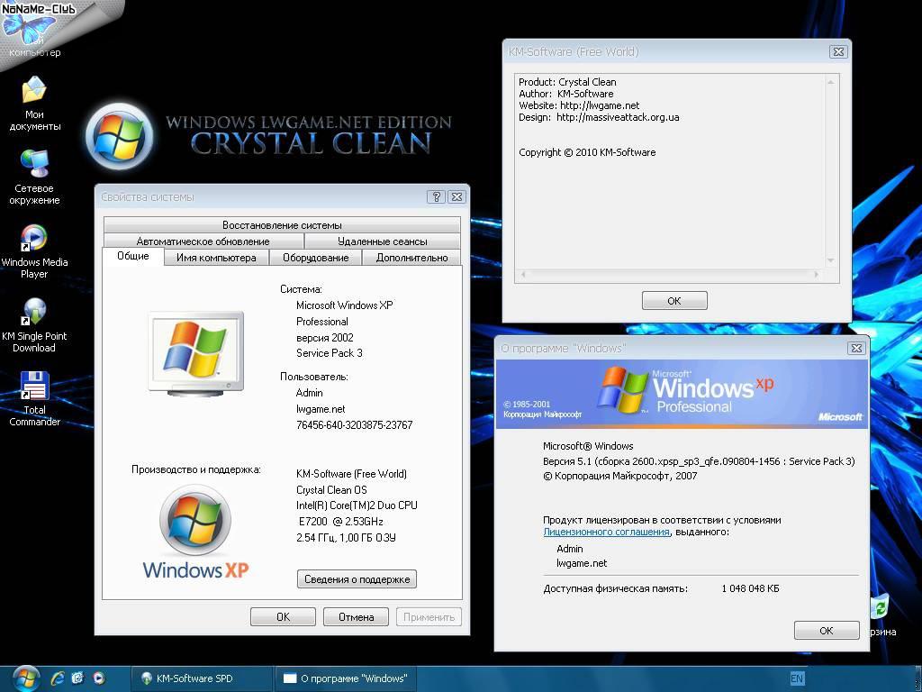Click the EN language indicator in the tray
This screenshot has width=922, height=692.
(x=797, y=678)
